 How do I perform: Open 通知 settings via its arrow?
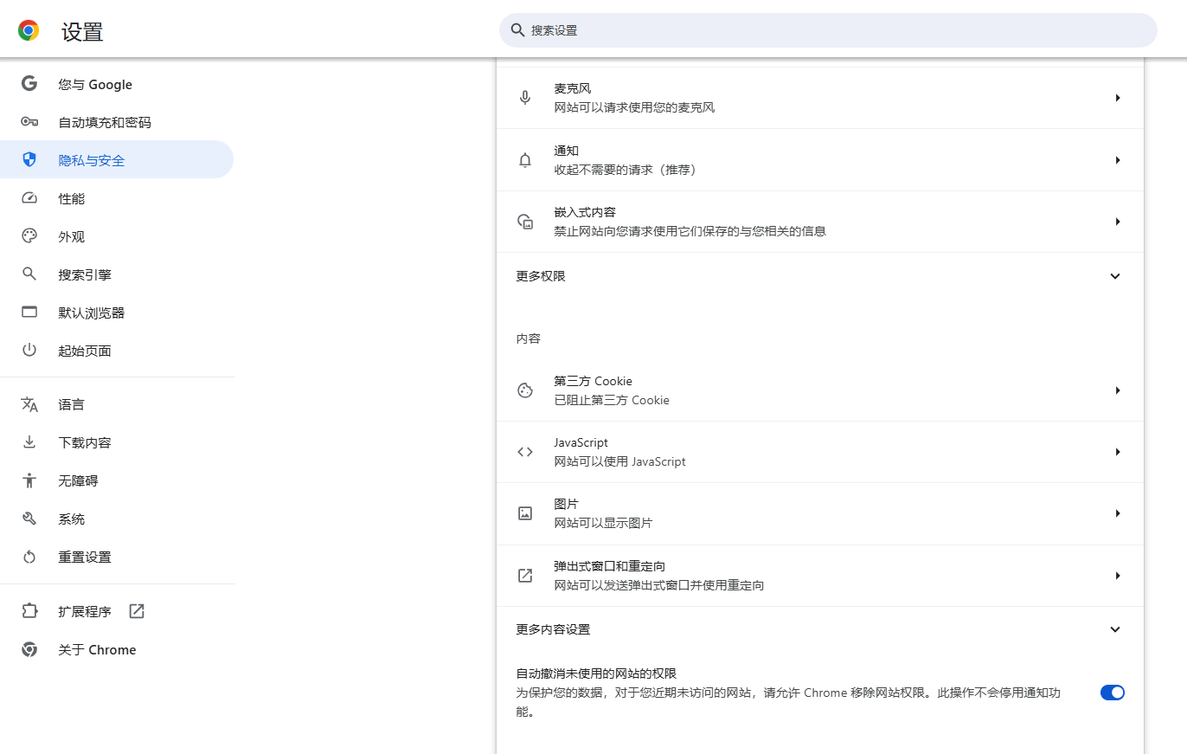click(x=1118, y=160)
